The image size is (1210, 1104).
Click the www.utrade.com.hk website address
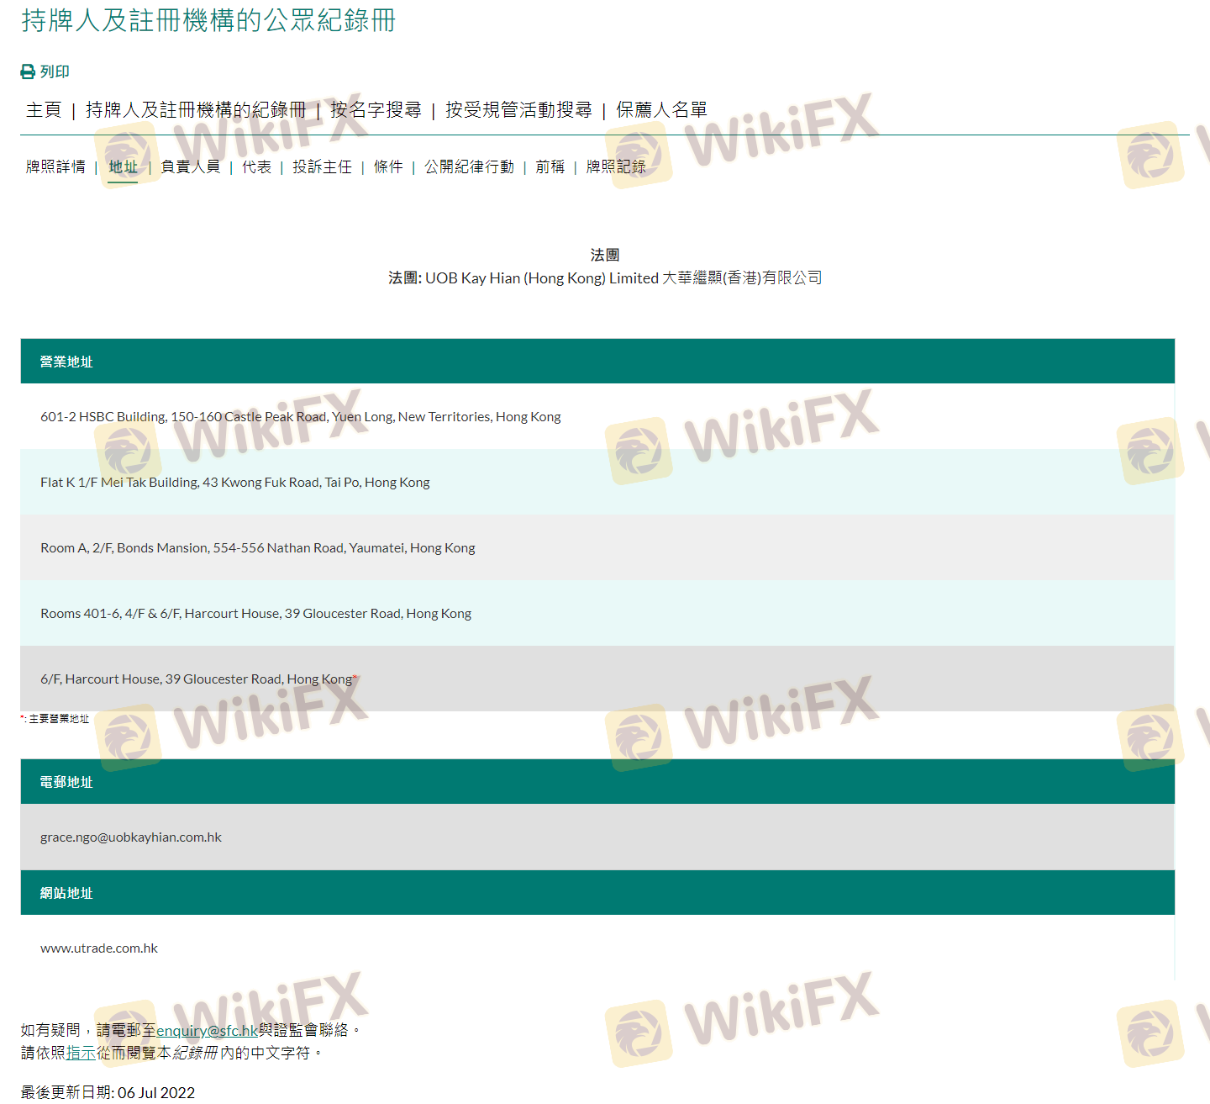coord(99,948)
